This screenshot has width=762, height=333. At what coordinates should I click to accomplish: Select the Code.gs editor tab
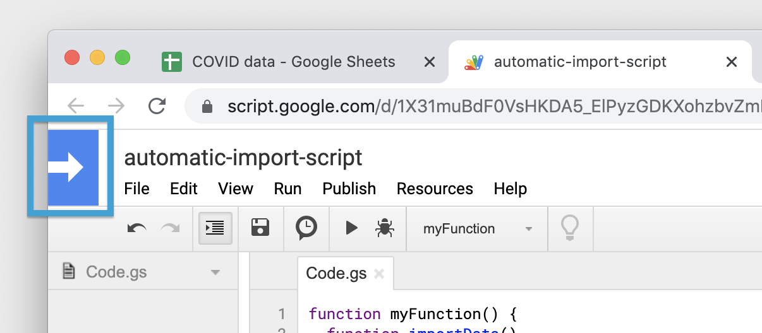[x=336, y=273]
